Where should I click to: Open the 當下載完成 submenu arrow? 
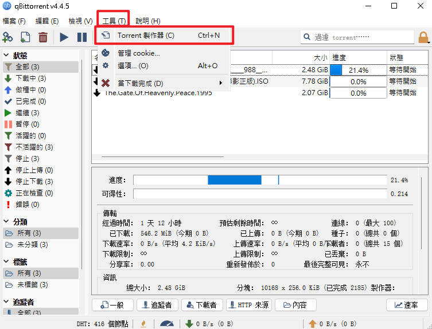click(x=221, y=83)
